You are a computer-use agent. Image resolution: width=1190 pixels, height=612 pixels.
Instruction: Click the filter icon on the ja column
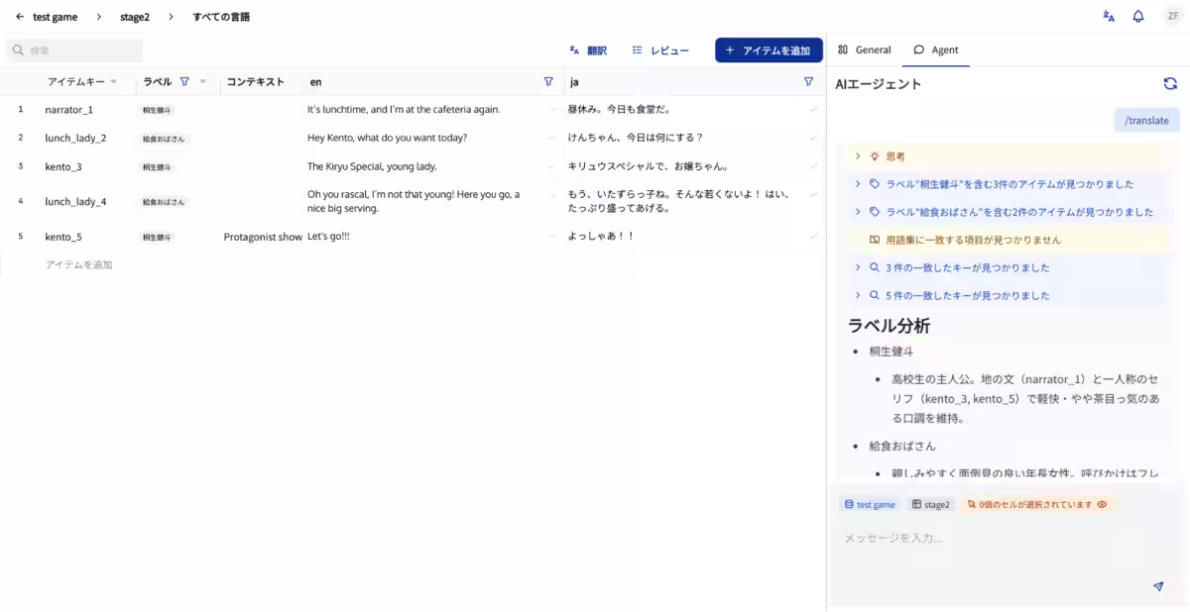coord(808,81)
